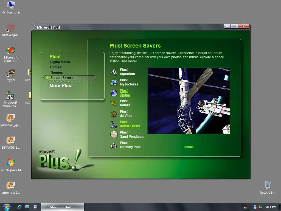
Task: Click the Plus! Mercury Pool droplets icon
Action: (x=114, y=145)
